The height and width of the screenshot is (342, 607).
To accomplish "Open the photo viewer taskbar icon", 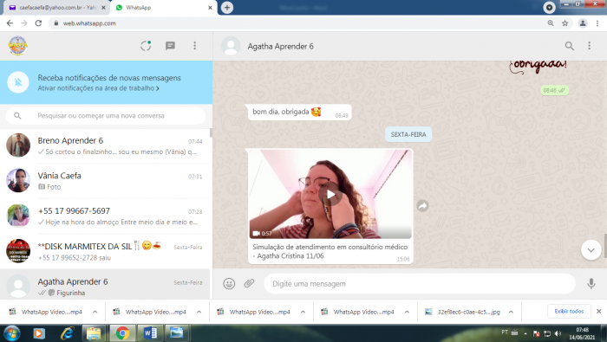I will 177,333.
